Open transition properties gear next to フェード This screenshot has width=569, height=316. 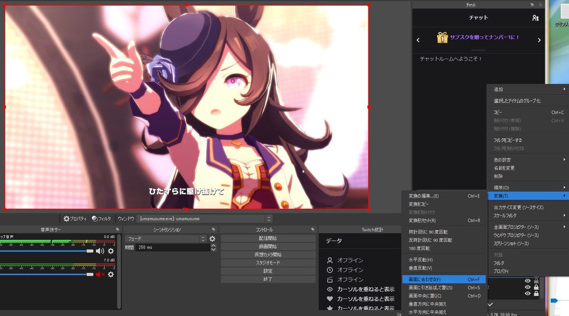click(x=212, y=239)
